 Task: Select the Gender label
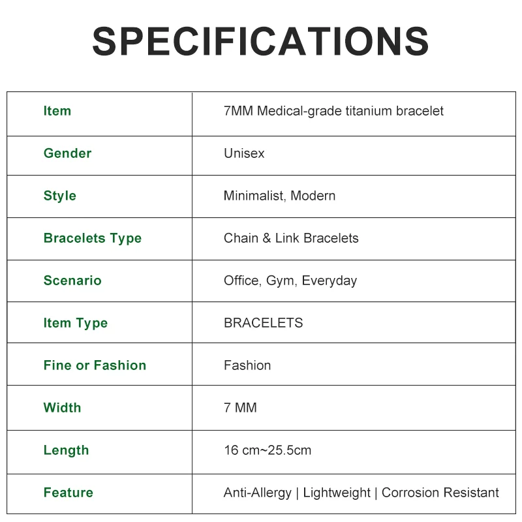67,153
